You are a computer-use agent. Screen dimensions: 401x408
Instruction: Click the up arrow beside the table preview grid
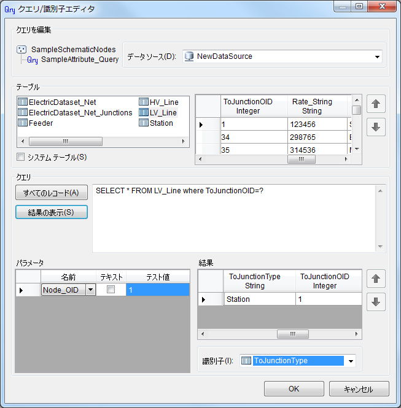pyautogui.click(x=376, y=104)
